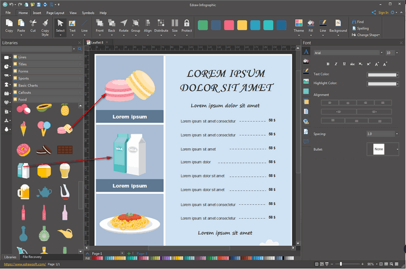Pick the pineapple shape from Food library

point(64,109)
